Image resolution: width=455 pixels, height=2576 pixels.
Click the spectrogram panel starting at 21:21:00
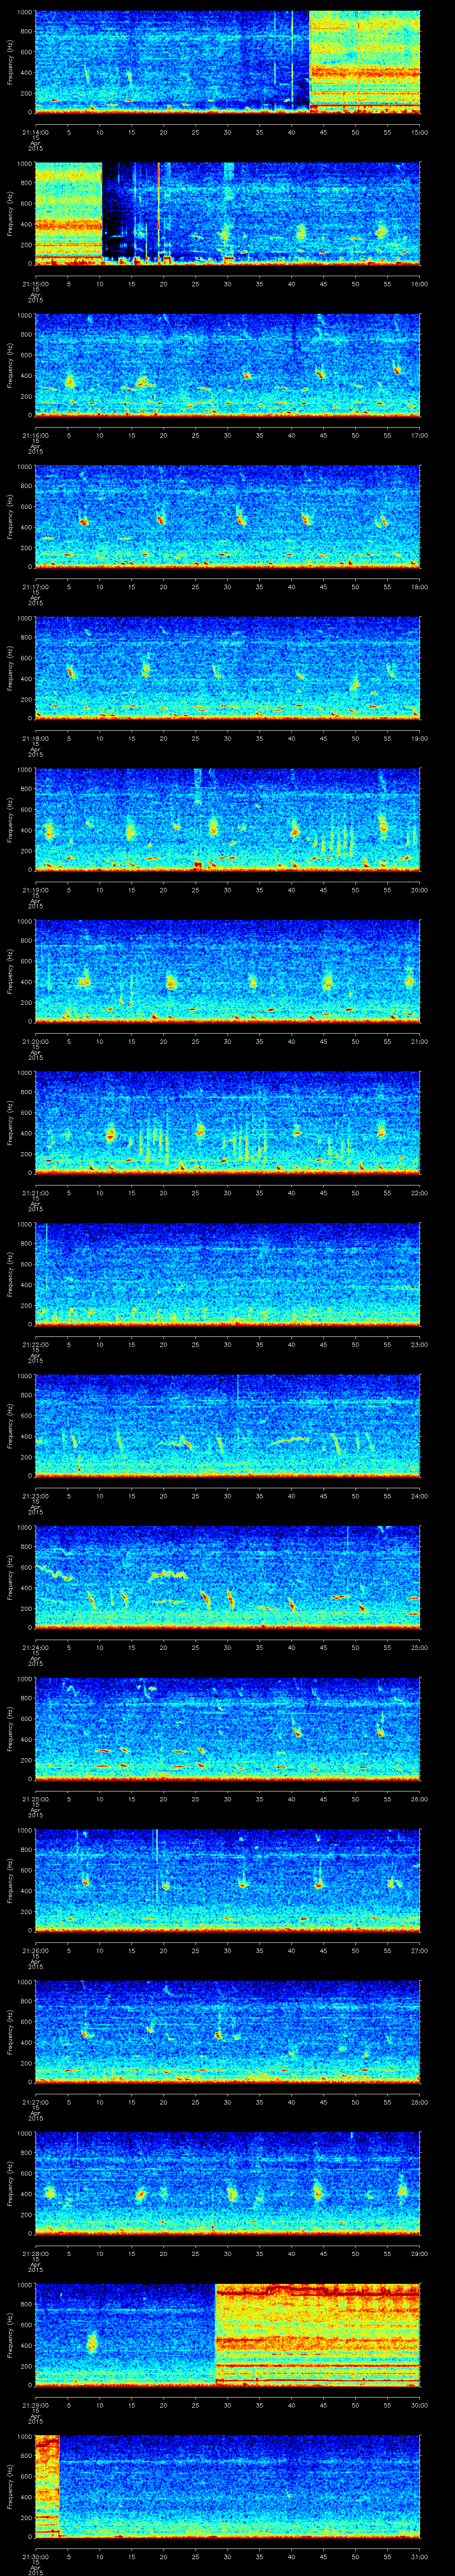[x=227, y=1122]
